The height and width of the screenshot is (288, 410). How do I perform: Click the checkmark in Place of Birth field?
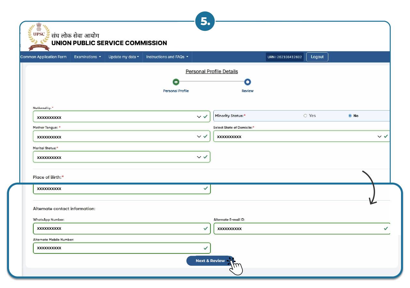tap(206, 188)
